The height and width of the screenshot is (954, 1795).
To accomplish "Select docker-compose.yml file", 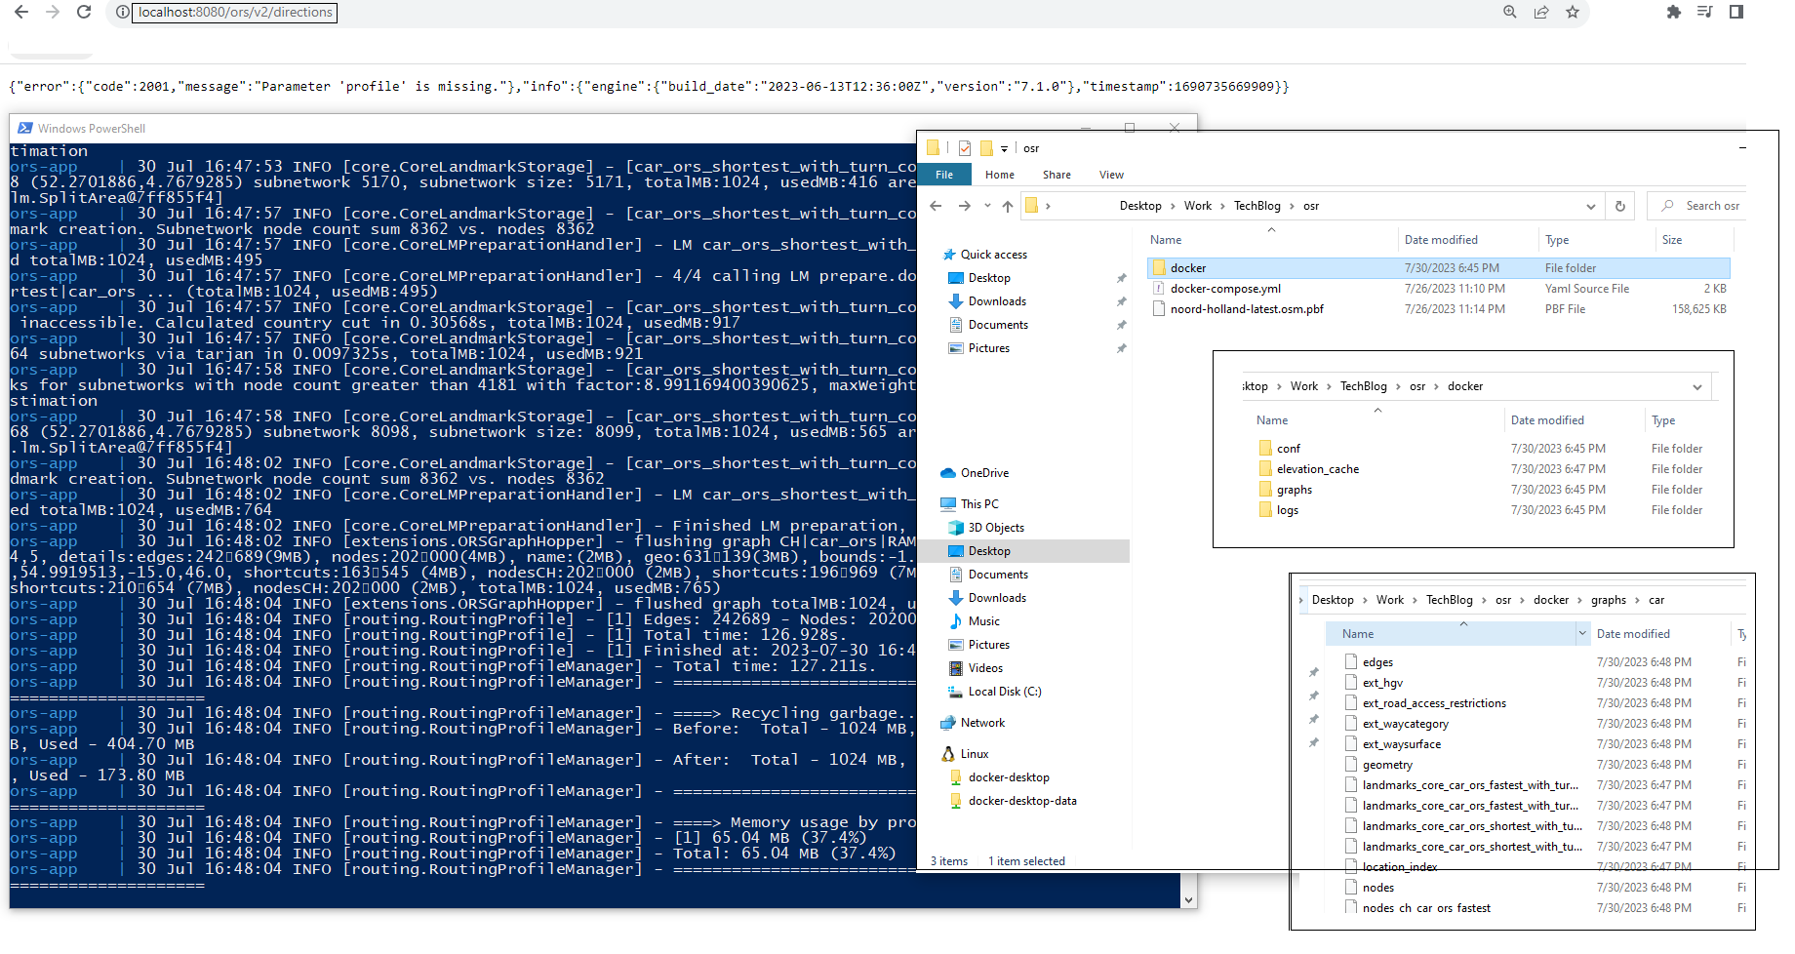I will click(1225, 289).
